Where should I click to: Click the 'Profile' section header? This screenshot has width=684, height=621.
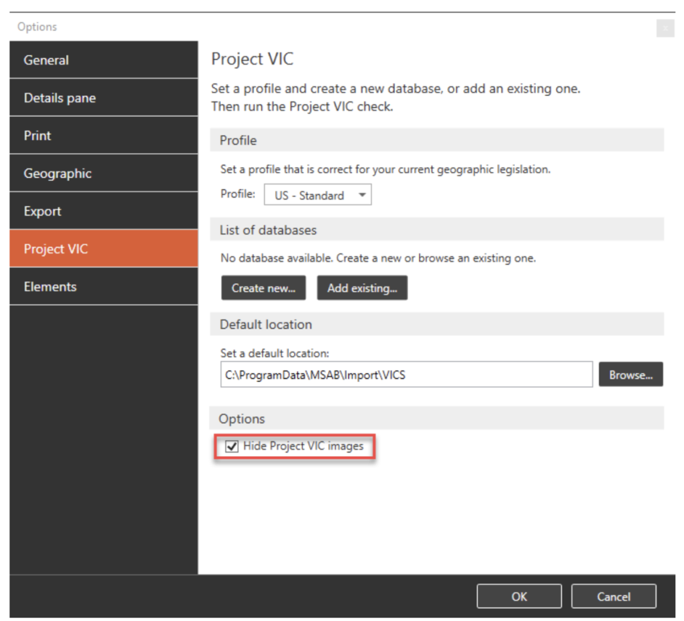pos(437,140)
